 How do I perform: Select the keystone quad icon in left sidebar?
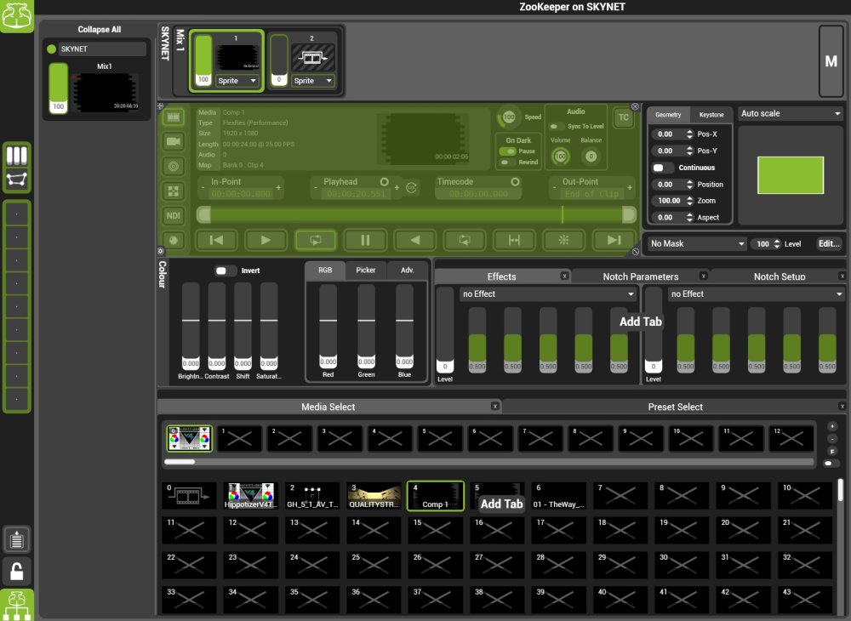pos(17,179)
